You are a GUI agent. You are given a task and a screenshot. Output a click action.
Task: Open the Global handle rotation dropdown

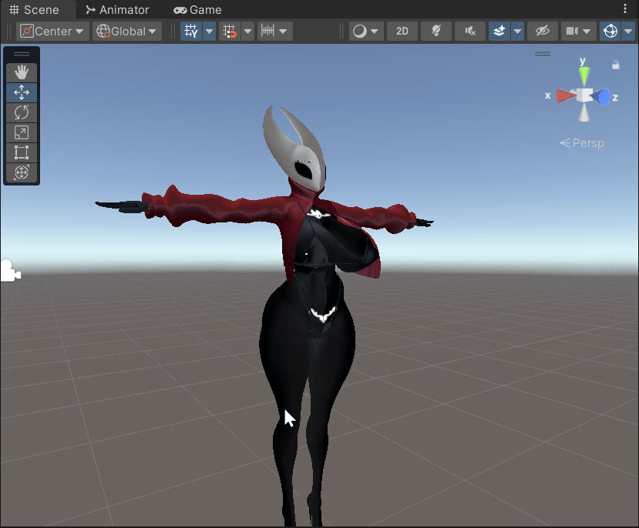(x=126, y=32)
